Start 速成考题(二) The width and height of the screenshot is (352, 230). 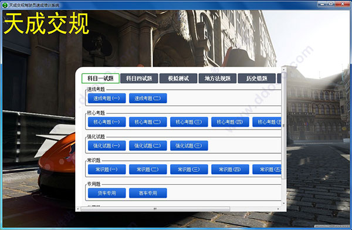pyautogui.click(x=148, y=99)
